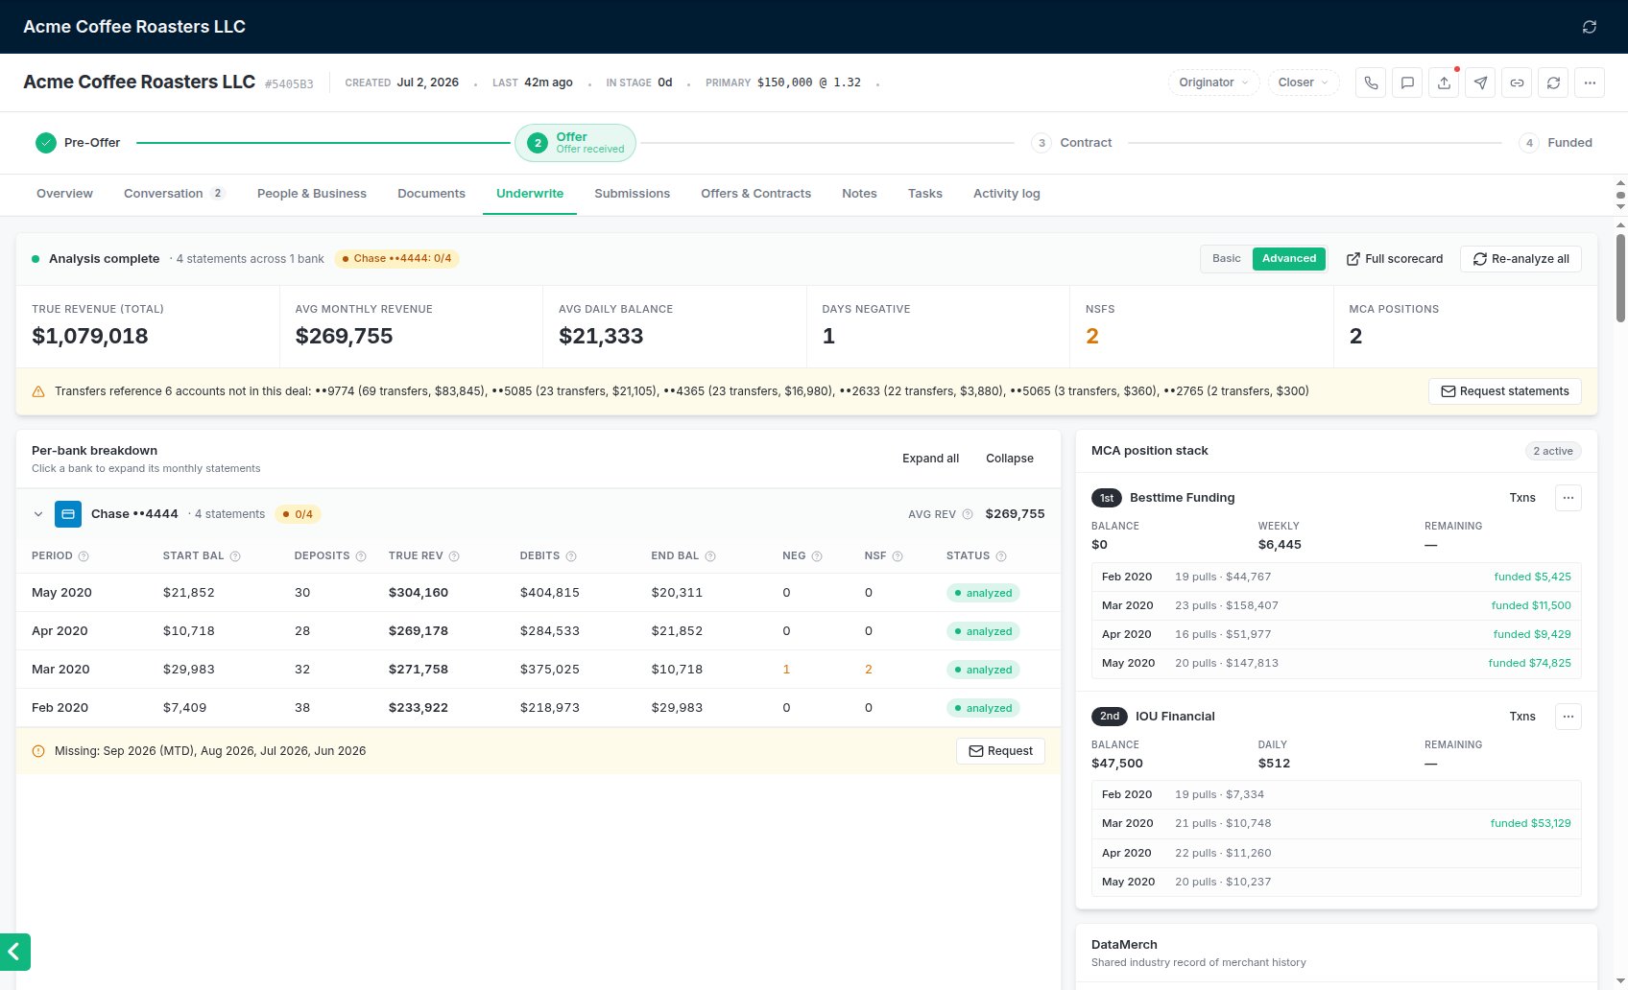1628x990 pixels.
Task: Switch to Basic analysis mode
Action: [1226, 259]
